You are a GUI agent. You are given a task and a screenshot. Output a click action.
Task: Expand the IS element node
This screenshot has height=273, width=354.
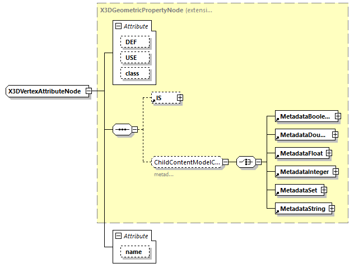[180, 98]
